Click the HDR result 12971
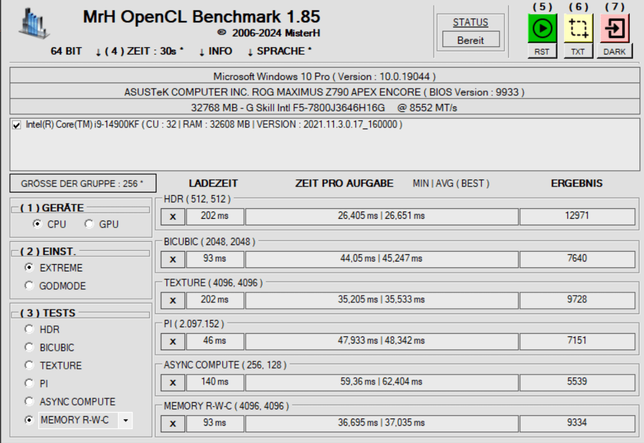Viewport: 644px width, 443px height. pos(577,216)
